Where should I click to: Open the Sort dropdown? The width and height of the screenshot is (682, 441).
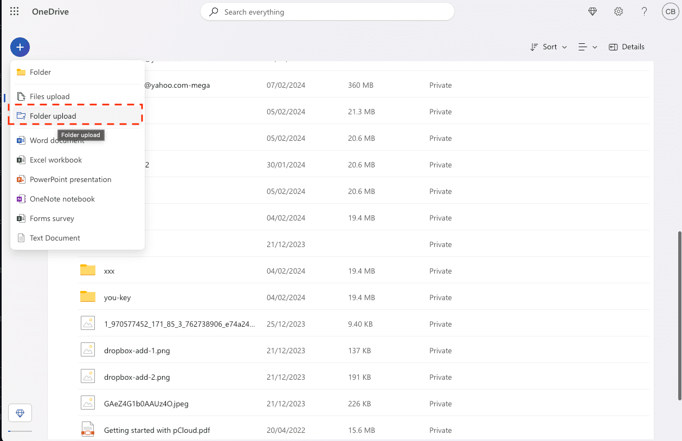548,47
